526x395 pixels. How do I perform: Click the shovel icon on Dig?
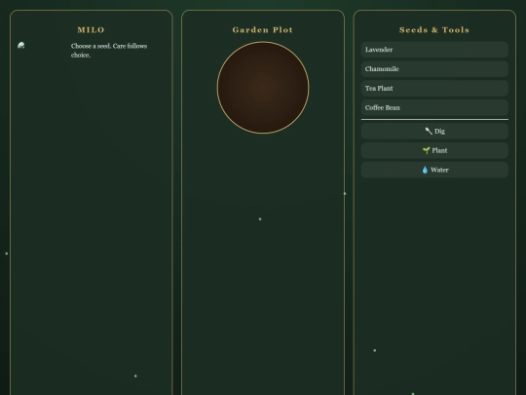[x=429, y=131]
